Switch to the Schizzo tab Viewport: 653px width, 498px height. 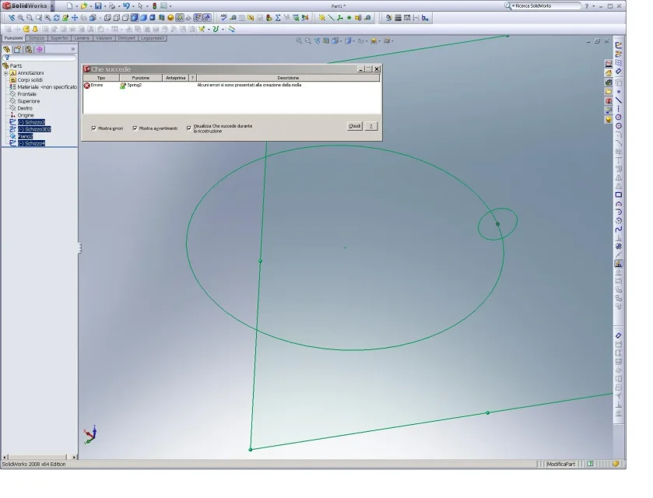point(37,38)
